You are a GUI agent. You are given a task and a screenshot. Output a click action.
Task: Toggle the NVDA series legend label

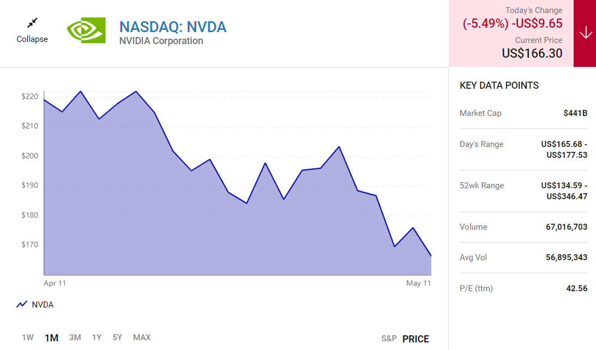43,305
